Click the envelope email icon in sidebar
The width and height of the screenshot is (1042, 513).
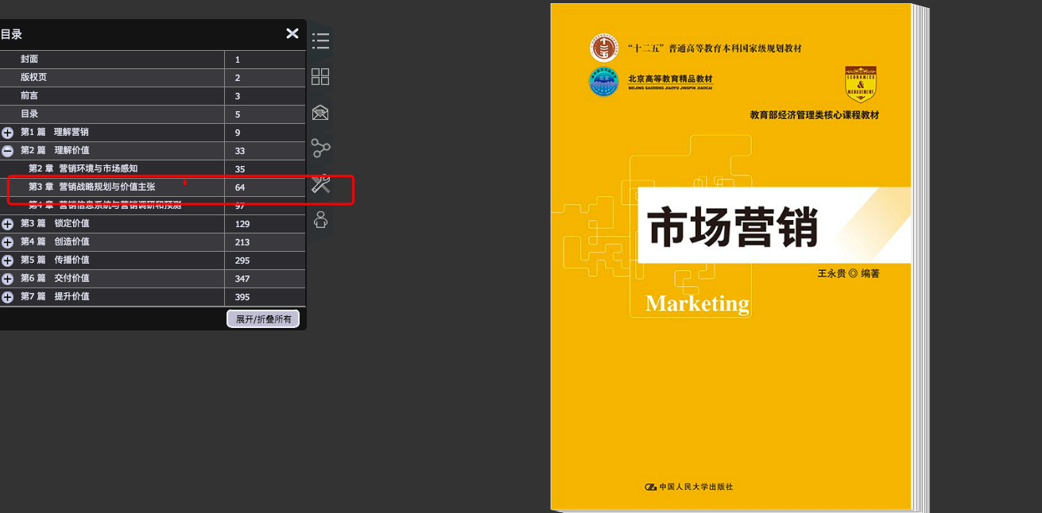click(320, 112)
